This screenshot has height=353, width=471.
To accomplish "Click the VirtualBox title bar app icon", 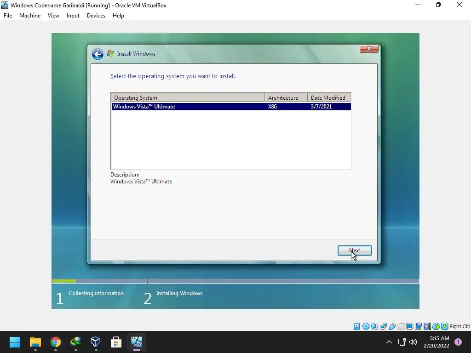I will click(x=5, y=5).
